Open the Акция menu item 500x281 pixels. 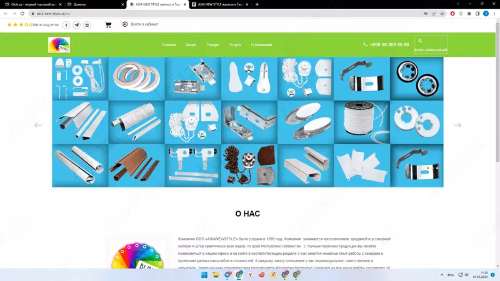(x=191, y=44)
